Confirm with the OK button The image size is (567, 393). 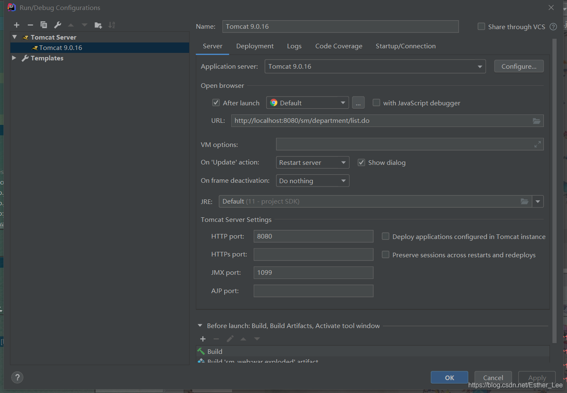[x=450, y=378]
